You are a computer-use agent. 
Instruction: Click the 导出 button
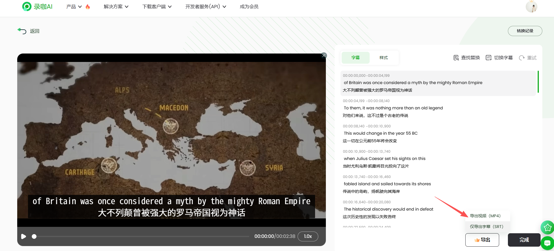482,240
